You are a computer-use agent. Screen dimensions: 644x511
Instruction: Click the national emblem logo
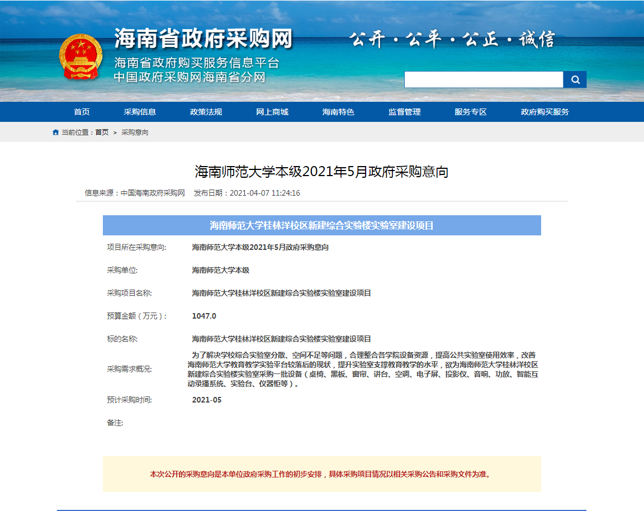tap(80, 57)
